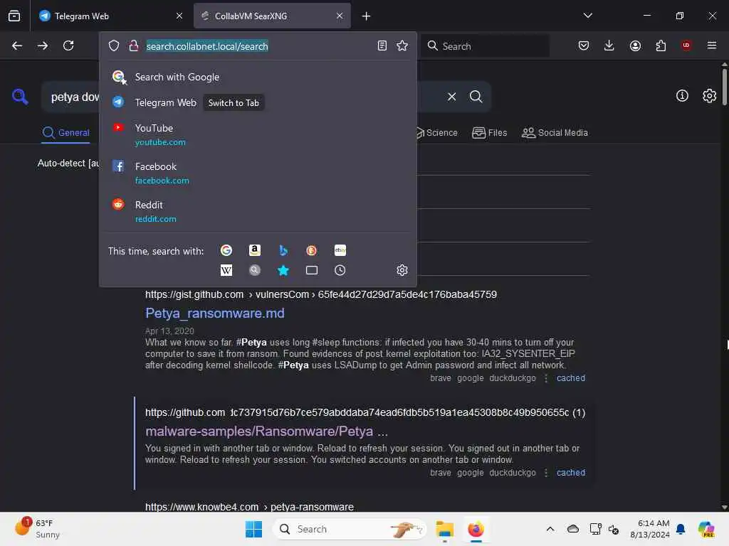Viewport: 729px width, 546px height.
Task: Open Firefox View icon in tab strip
Action: click(14, 16)
